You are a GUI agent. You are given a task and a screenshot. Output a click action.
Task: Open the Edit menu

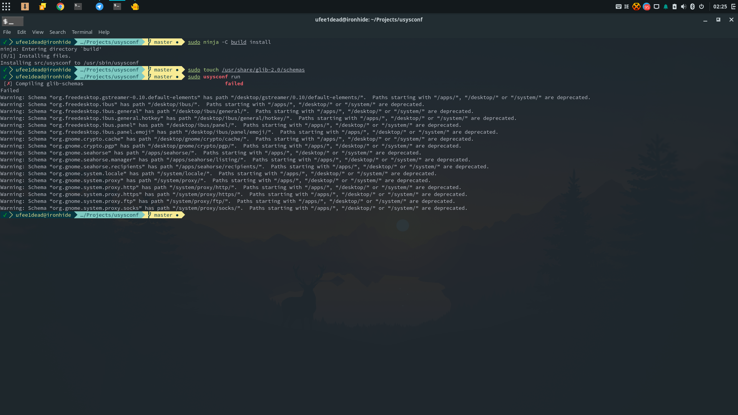click(22, 32)
